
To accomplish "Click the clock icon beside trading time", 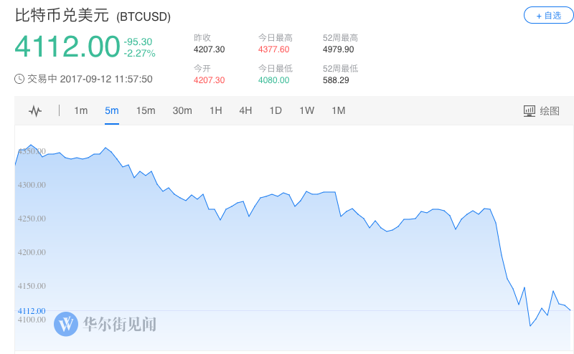I will (19, 79).
